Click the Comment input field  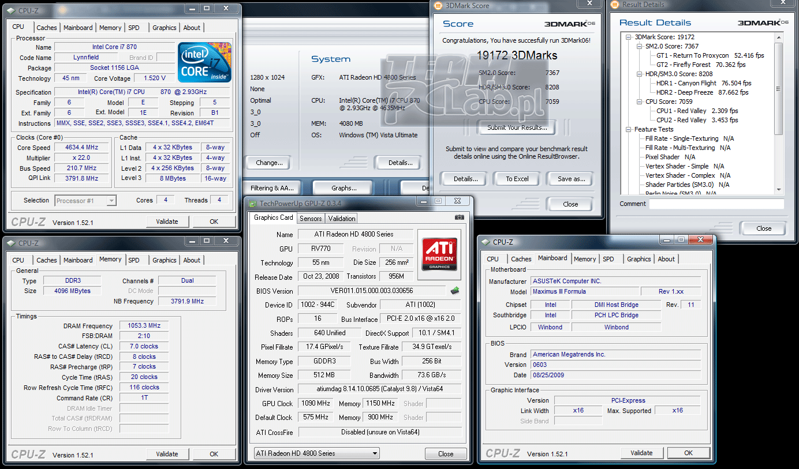[716, 204]
